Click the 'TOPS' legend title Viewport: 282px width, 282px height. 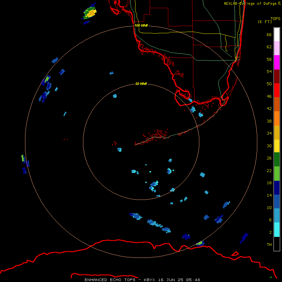coord(275,18)
